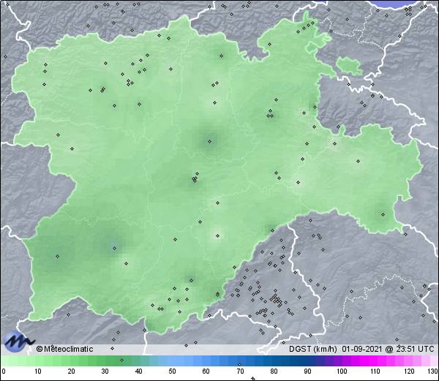Viewport: 439px width, 381px height.
Task: Click the scale label 10
Action: tap(38, 371)
